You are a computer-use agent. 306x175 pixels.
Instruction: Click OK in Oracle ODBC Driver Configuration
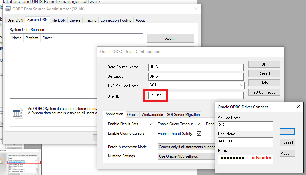coord(264,64)
